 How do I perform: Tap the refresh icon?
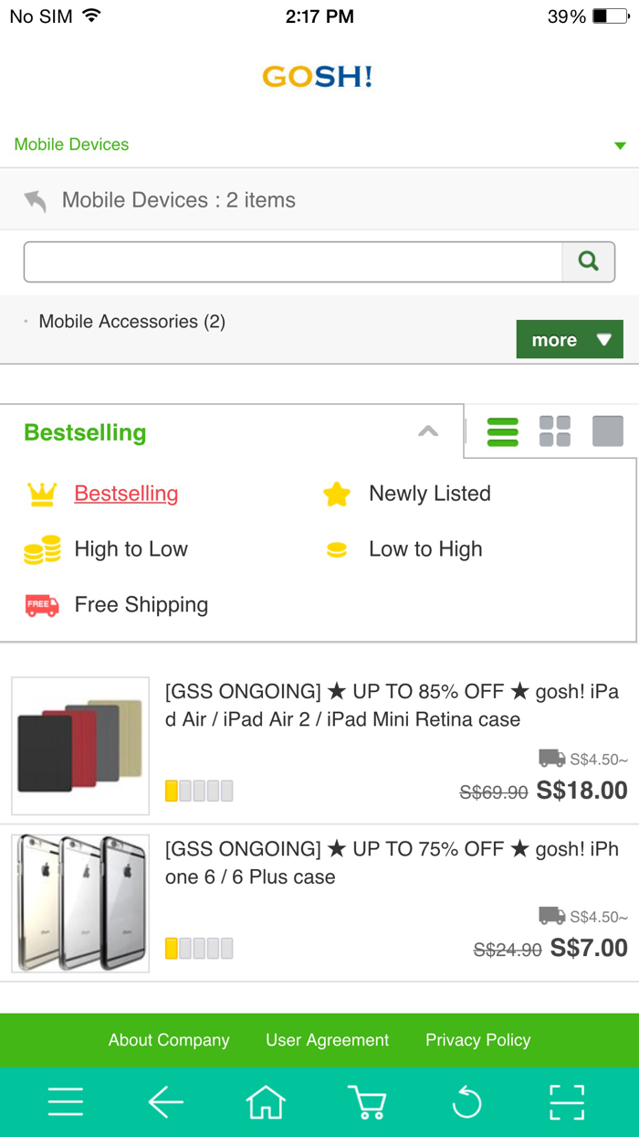pos(466,1102)
